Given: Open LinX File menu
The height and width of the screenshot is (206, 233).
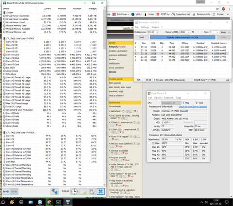Looking at the screenshot, I should pos(136,27).
